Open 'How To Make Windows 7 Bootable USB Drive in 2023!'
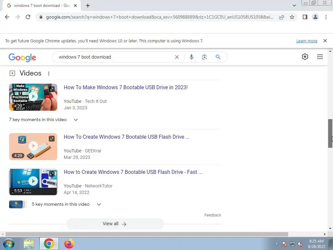 pos(126,87)
